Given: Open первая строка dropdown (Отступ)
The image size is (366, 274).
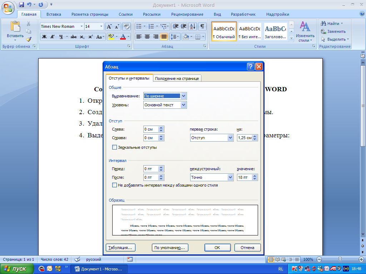Looking at the screenshot, I should click(x=231, y=138).
